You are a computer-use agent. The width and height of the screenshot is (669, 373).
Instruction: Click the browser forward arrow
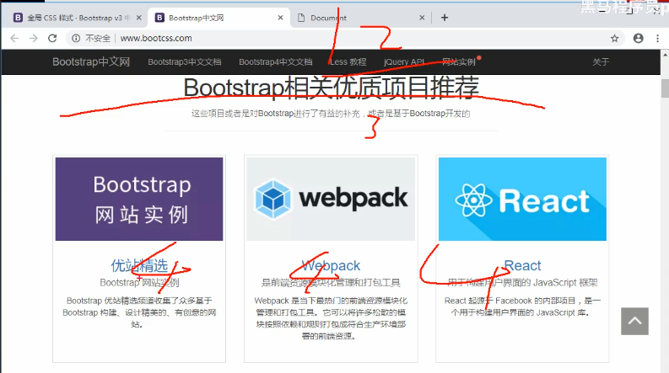tap(33, 39)
